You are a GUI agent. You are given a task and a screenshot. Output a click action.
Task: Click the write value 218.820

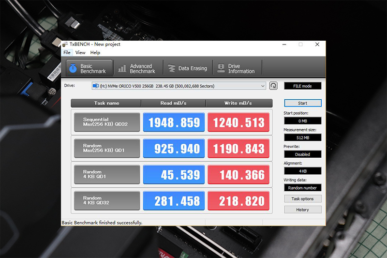click(238, 201)
